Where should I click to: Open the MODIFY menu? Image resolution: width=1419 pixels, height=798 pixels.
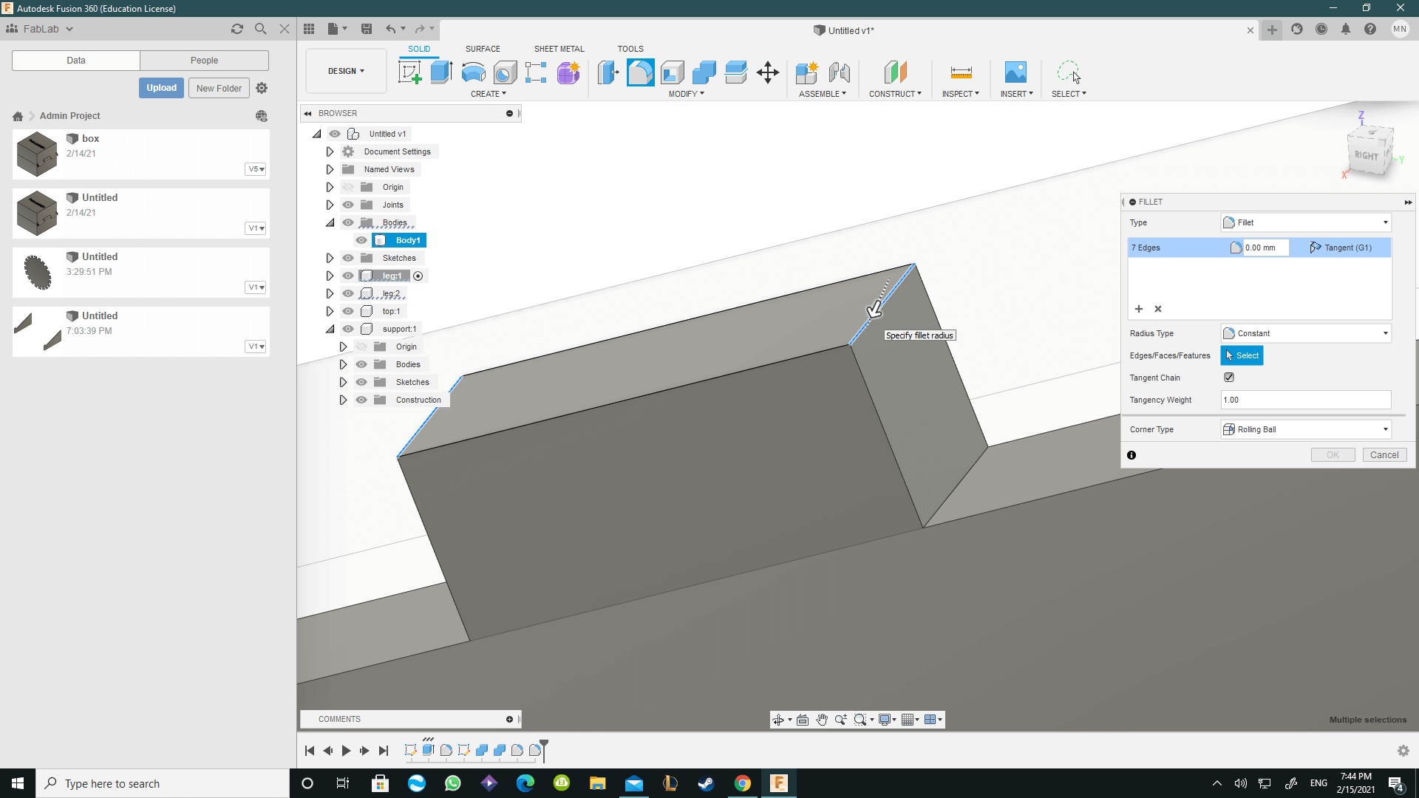(x=686, y=94)
